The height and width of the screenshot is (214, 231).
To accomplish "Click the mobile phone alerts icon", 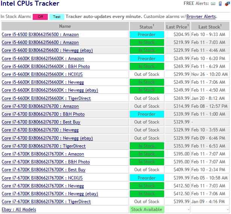I will click(220, 4).
